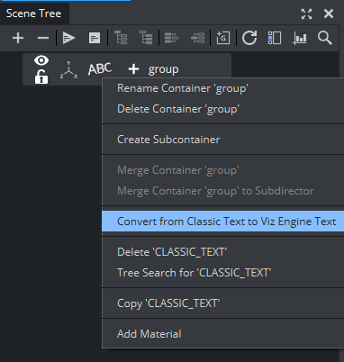
Task: Toggle the split panel layout icon
Action: click(x=275, y=38)
